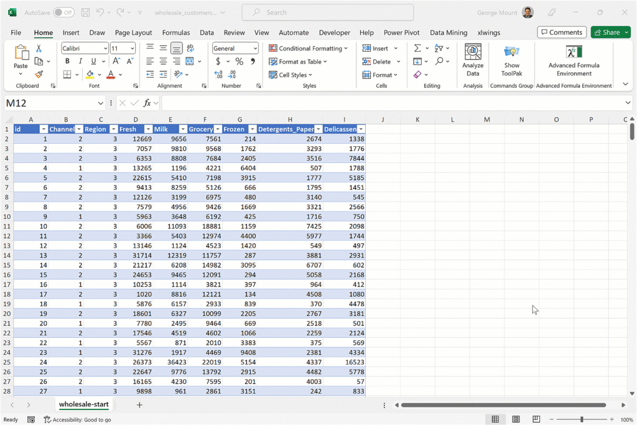Click the Merge and Center icon
This screenshot has width=637, height=425.
tap(190, 62)
